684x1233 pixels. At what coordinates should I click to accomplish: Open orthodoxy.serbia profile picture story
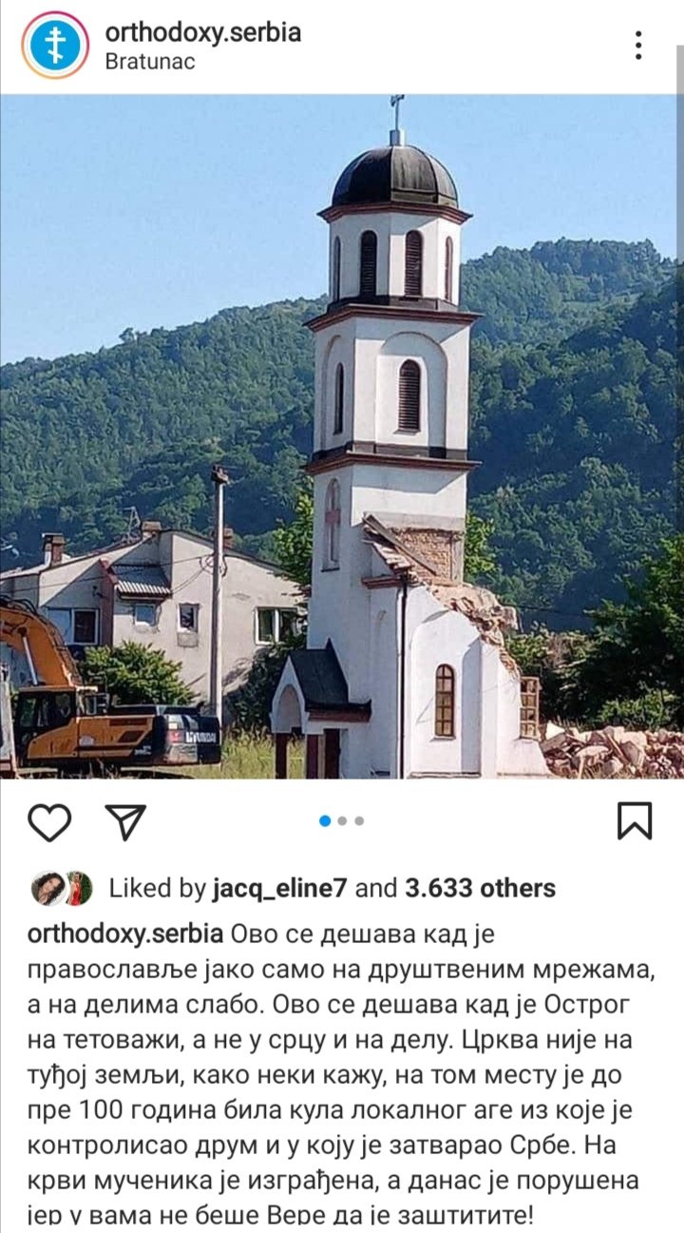click(55, 45)
